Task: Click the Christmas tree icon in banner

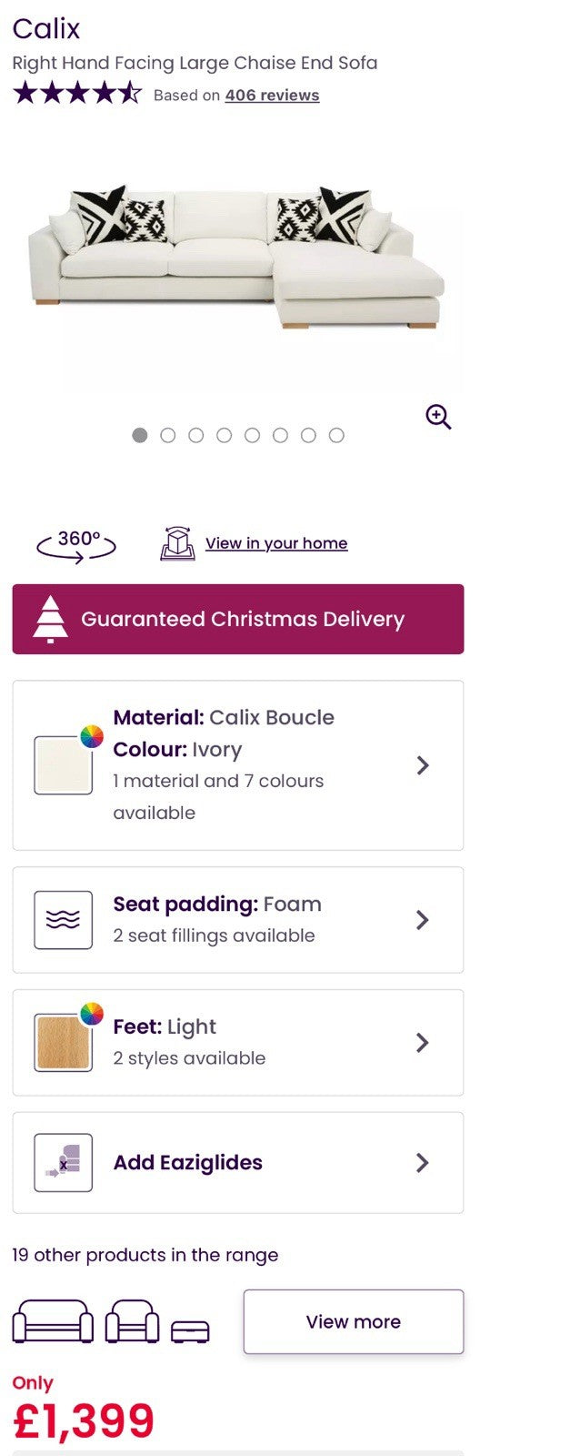Action: click(x=50, y=619)
